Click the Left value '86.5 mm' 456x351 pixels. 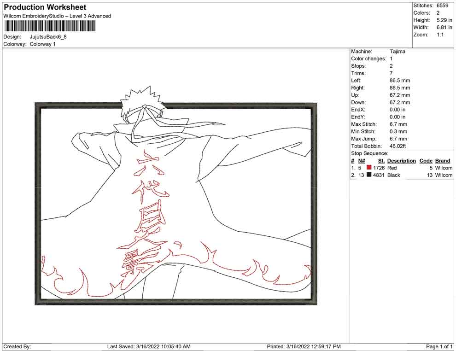tap(400, 81)
